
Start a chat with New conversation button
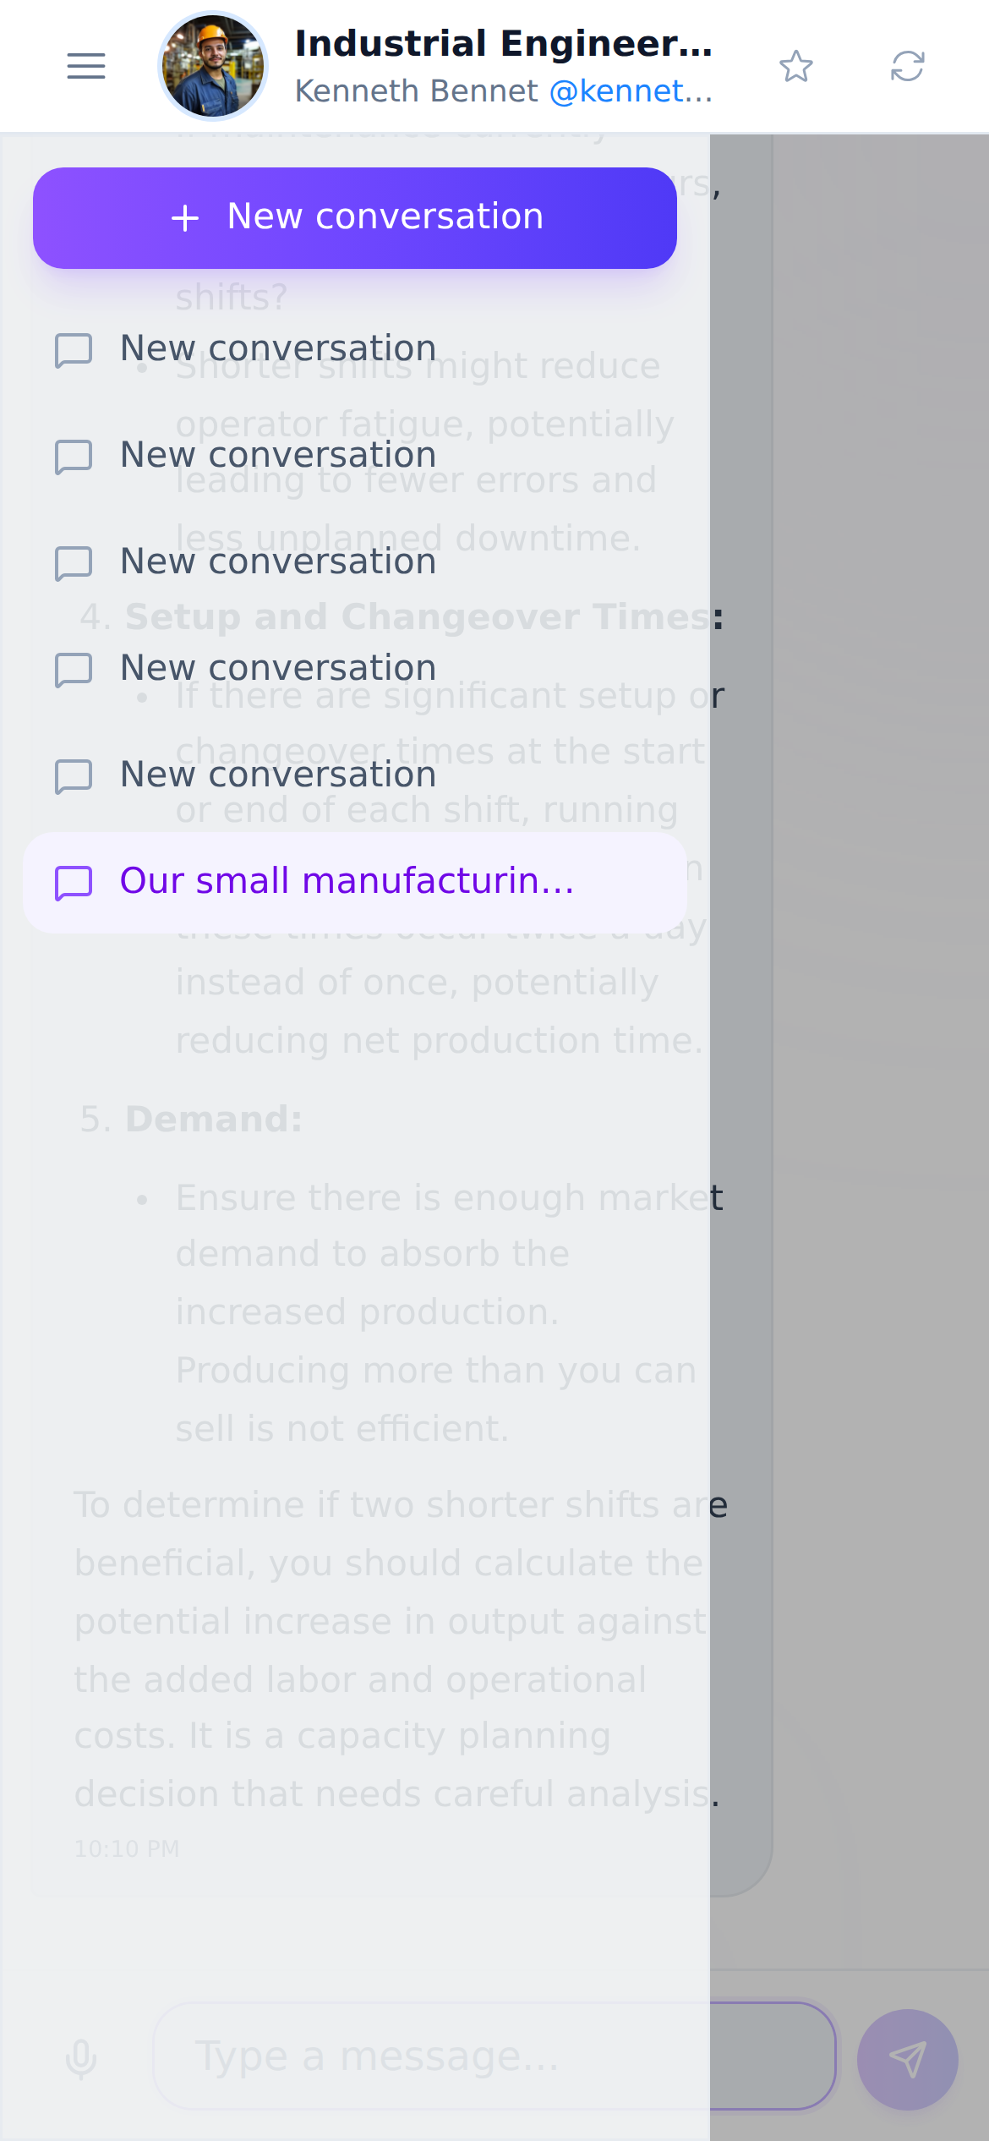(355, 218)
